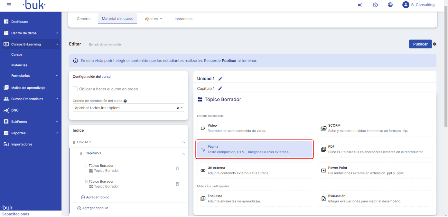Open the hamburger menu in the top bar
Screen dimensions: 448x217
9,5
